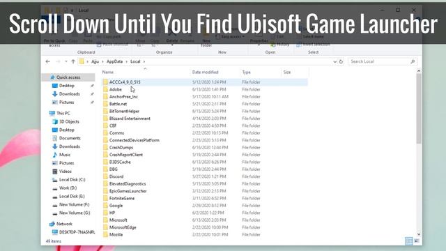Select the Comms folder icon
Screen dimensions: 446x251
(105, 133)
